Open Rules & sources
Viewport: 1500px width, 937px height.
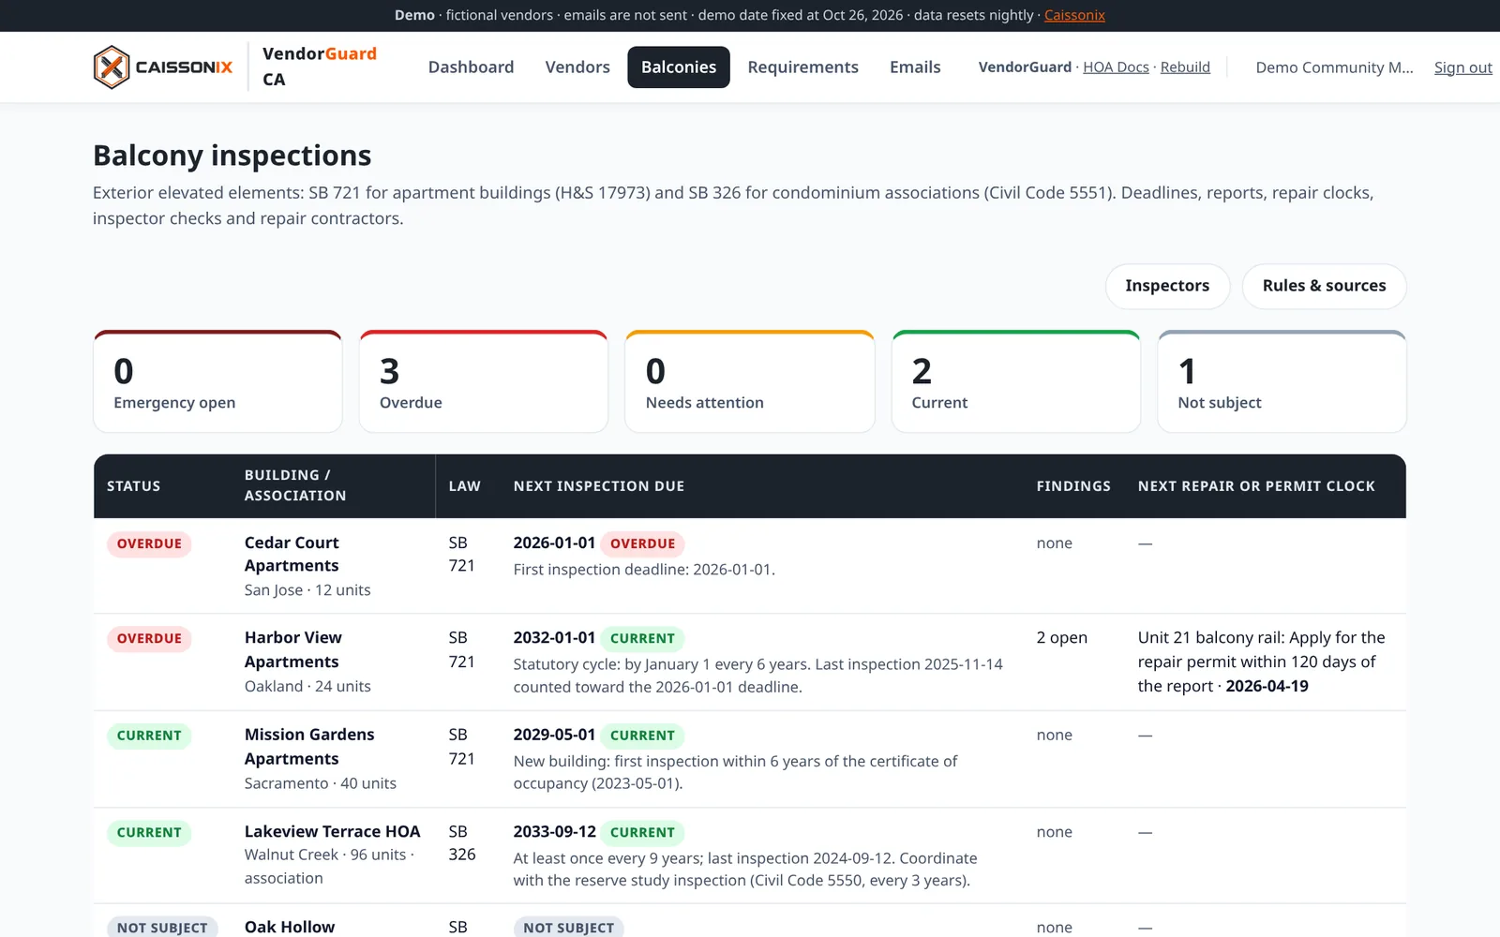1324,286
